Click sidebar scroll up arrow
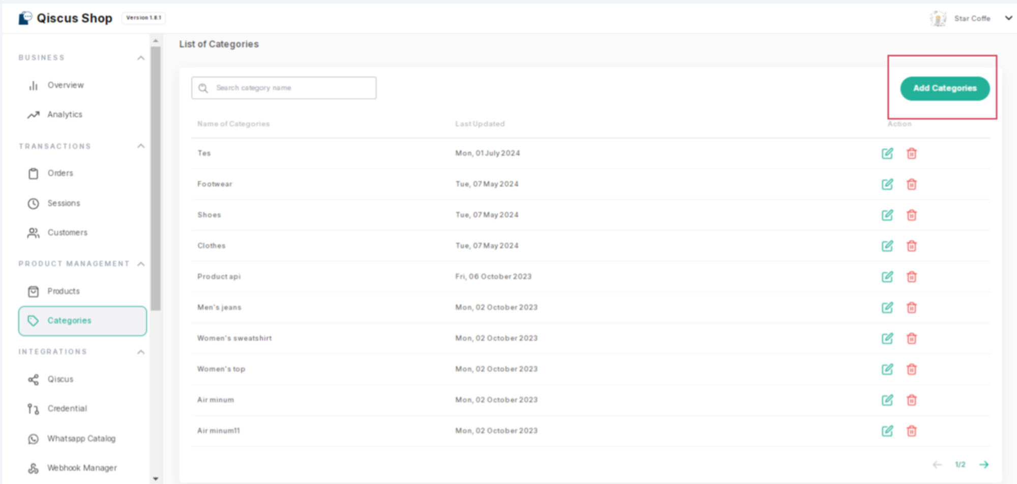The height and width of the screenshot is (484, 1017). pos(156,41)
